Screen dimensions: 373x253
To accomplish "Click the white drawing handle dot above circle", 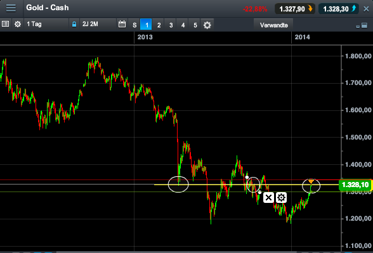I will pos(247,177).
